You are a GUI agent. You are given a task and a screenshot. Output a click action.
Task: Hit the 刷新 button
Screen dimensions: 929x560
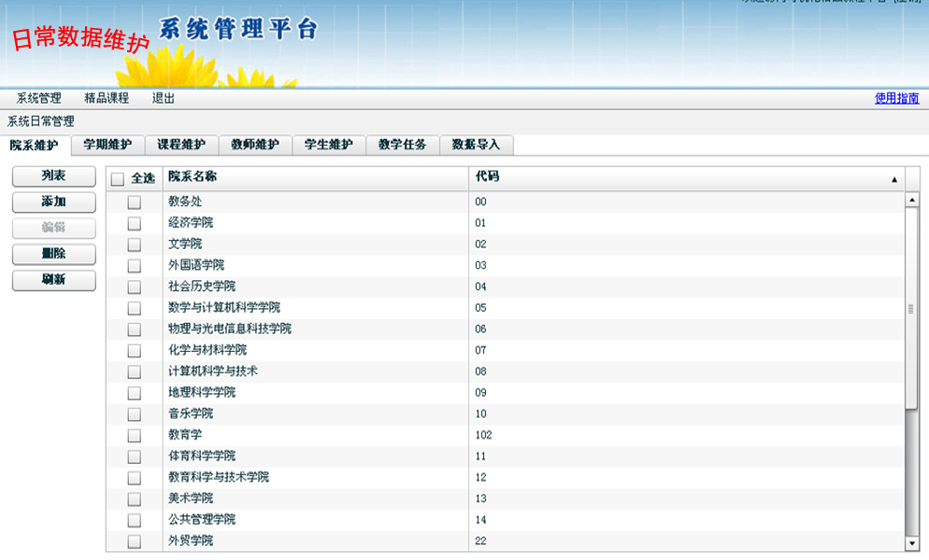click(x=53, y=280)
